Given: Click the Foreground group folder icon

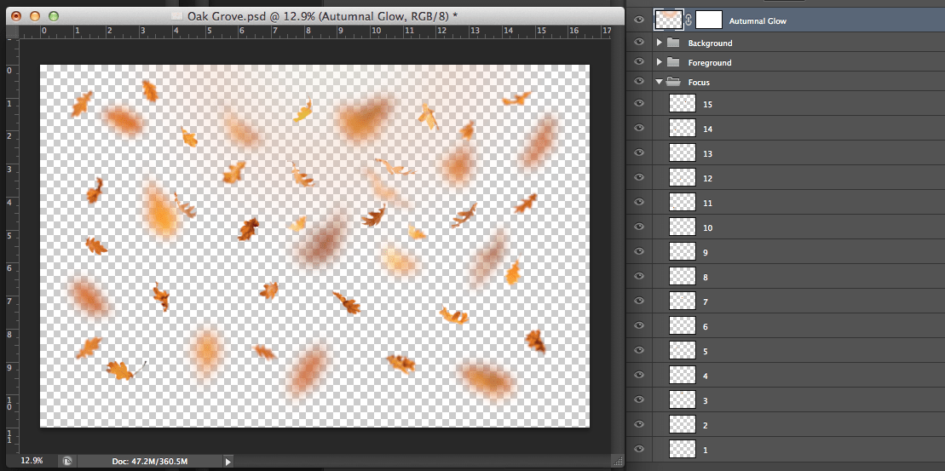Looking at the screenshot, I should click(673, 62).
